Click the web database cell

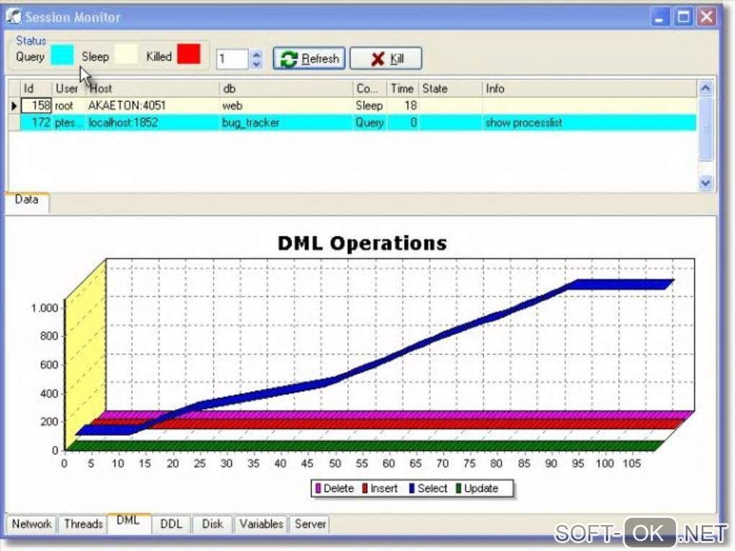(x=286, y=106)
